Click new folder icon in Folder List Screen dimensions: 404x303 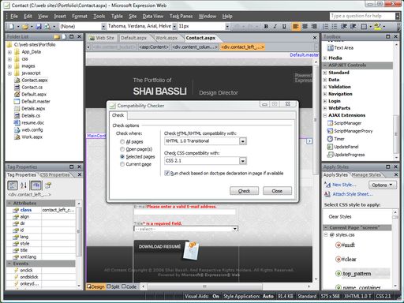(57, 37)
